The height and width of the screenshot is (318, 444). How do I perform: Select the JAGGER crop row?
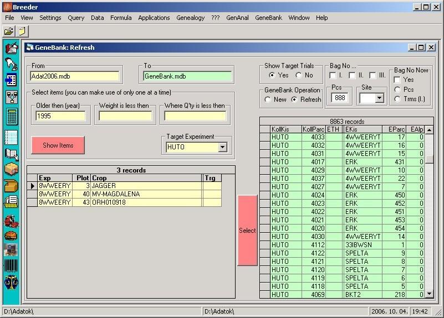[x=129, y=186]
